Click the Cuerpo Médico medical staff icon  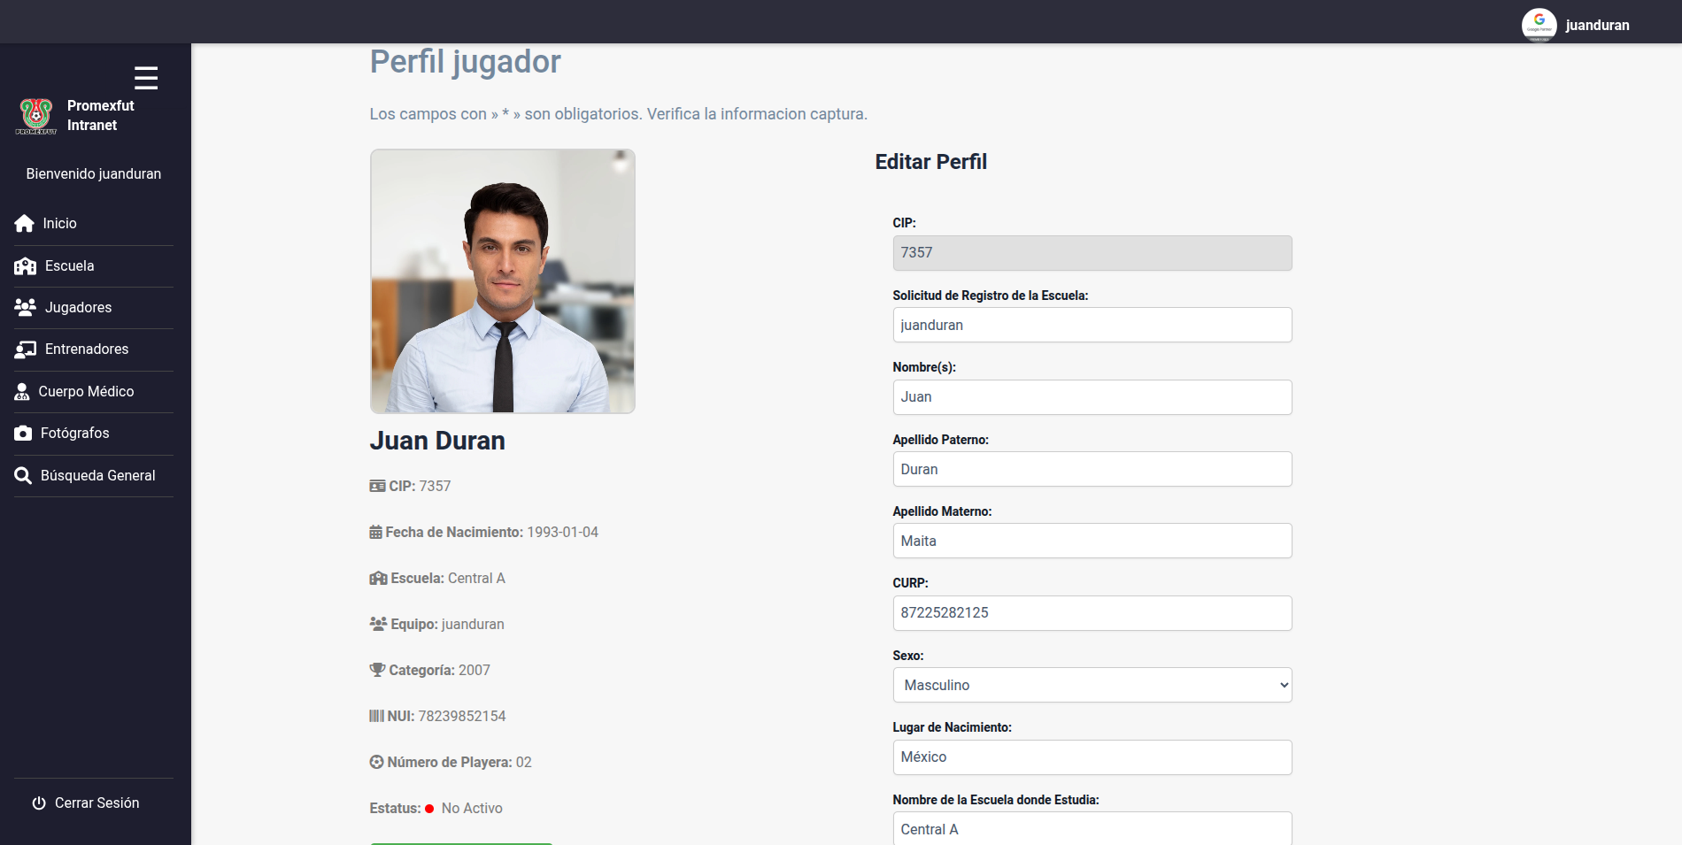pos(24,390)
